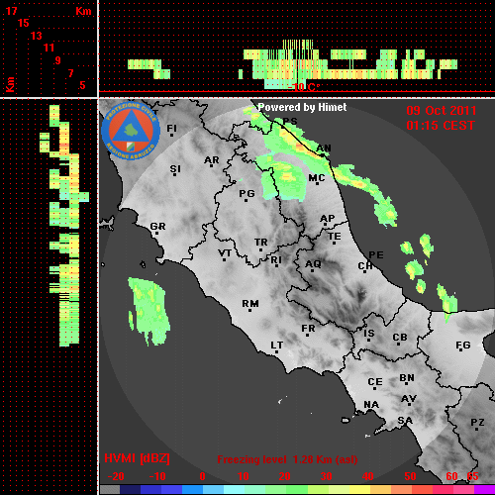
Task: Pick the magenta swatch at the color bar end
Action: tap(484, 490)
